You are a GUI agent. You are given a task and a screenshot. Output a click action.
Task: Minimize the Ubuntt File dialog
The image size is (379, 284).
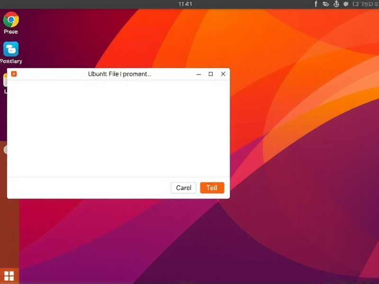click(199, 74)
